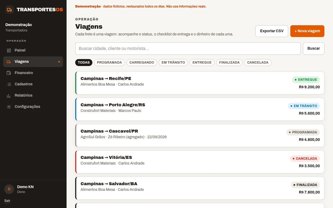Click the FINALIZADA badge on the Salvador trip
This screenshot has width=333, height=208.
coord(305,185)
